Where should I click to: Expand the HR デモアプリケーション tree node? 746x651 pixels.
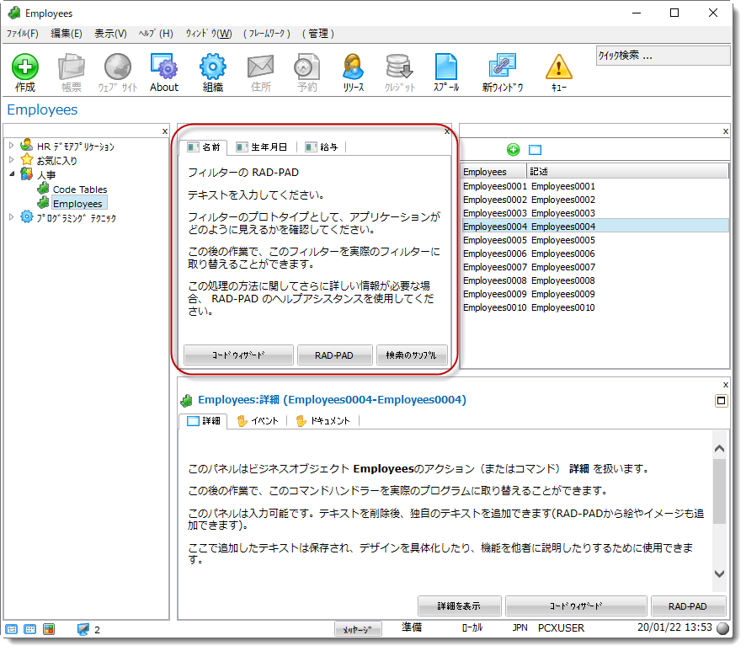tap(12, 146)
